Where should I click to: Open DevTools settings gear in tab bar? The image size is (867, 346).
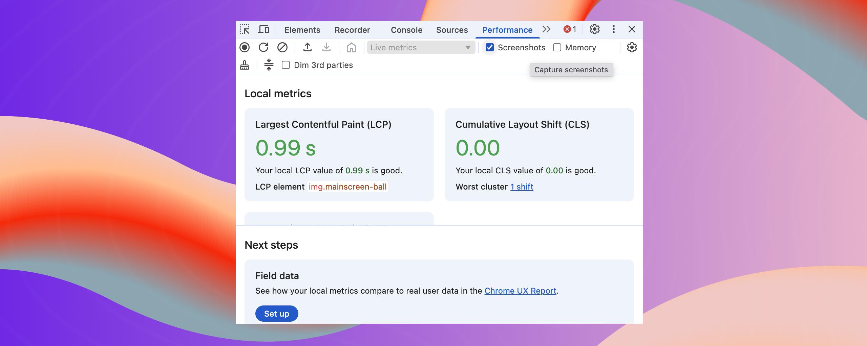point(594,29)
